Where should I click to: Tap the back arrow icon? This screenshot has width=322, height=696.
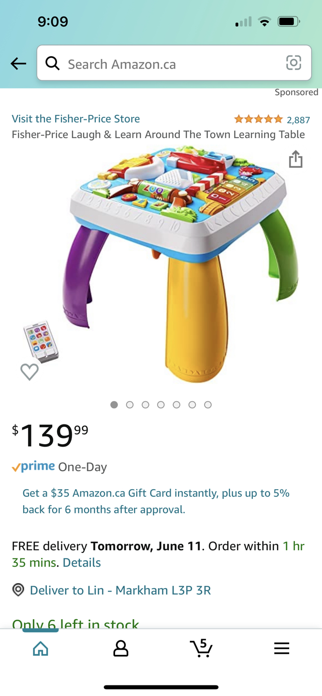coord(18,63)
